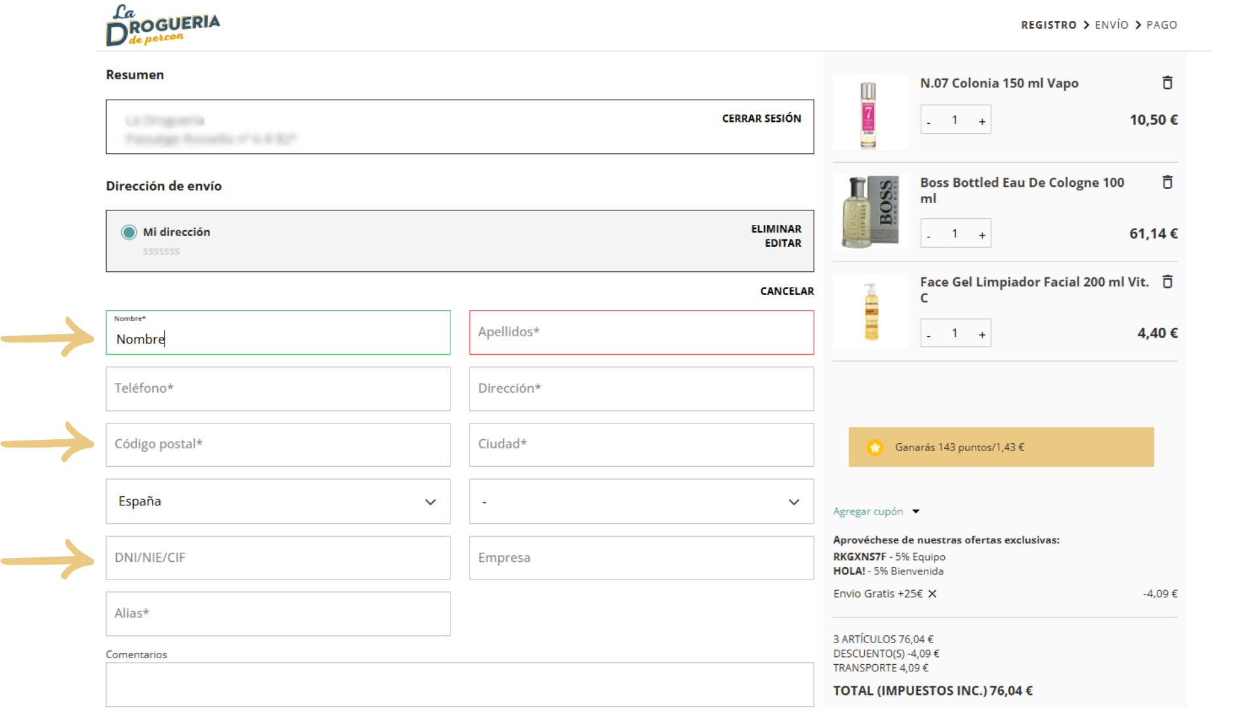Remove Envio Gratis coupon with X icon
The image size is (1259, 708).
click(x=932, y=594)
